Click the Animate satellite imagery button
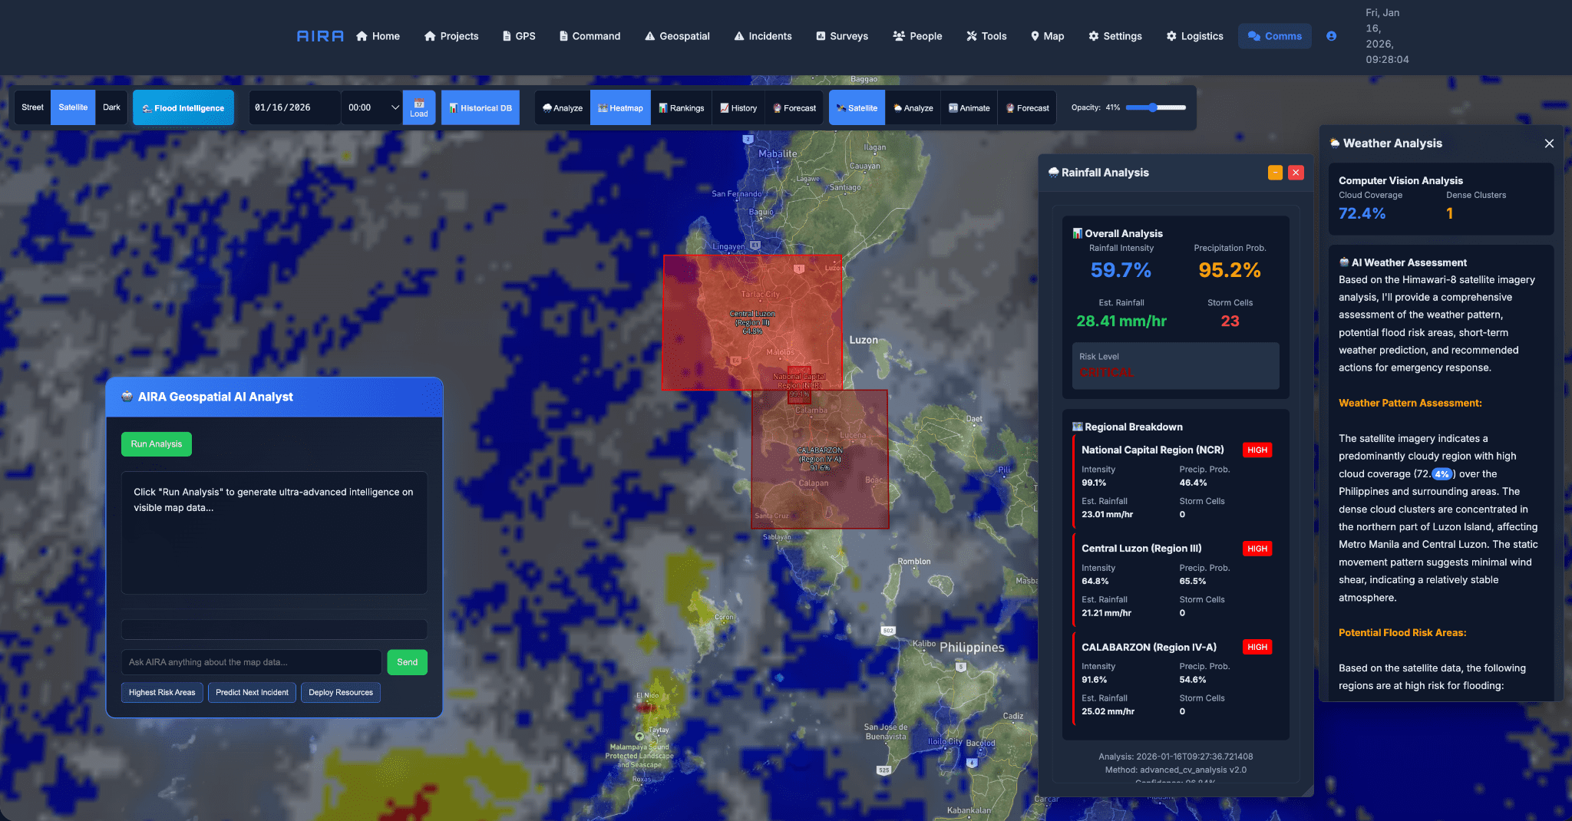The image size is (1572, 821). 969,108
